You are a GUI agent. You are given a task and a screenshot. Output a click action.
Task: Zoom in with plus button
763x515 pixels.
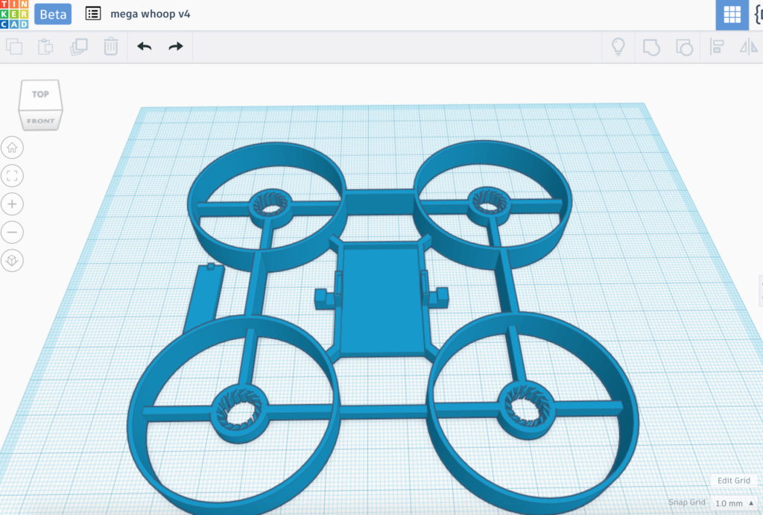[12, 204]
